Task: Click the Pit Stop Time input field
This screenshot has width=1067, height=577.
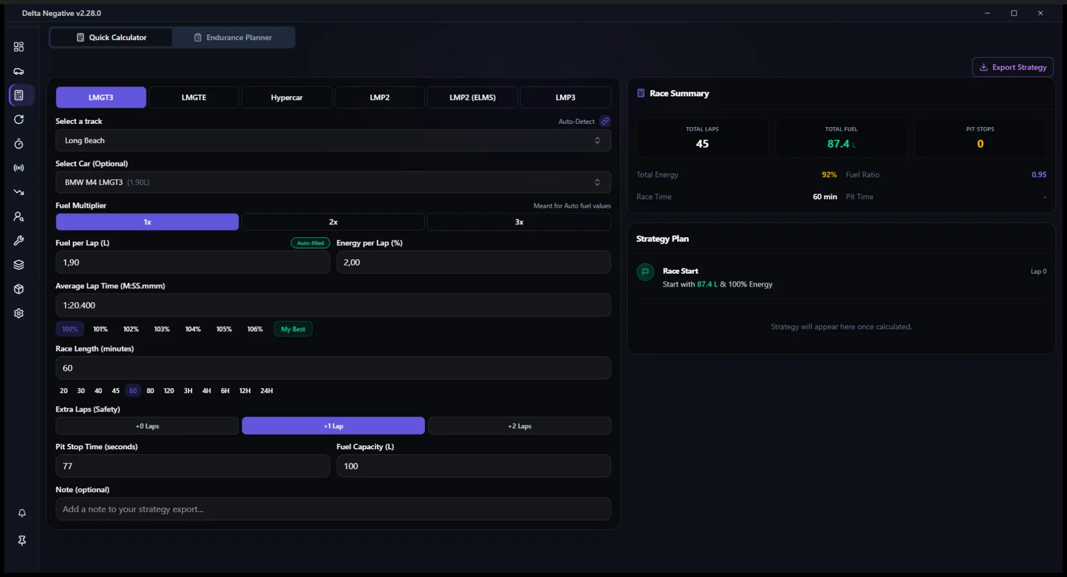Action: coord(193,466)
